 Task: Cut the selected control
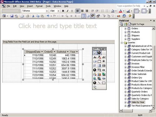click(33, 16)
